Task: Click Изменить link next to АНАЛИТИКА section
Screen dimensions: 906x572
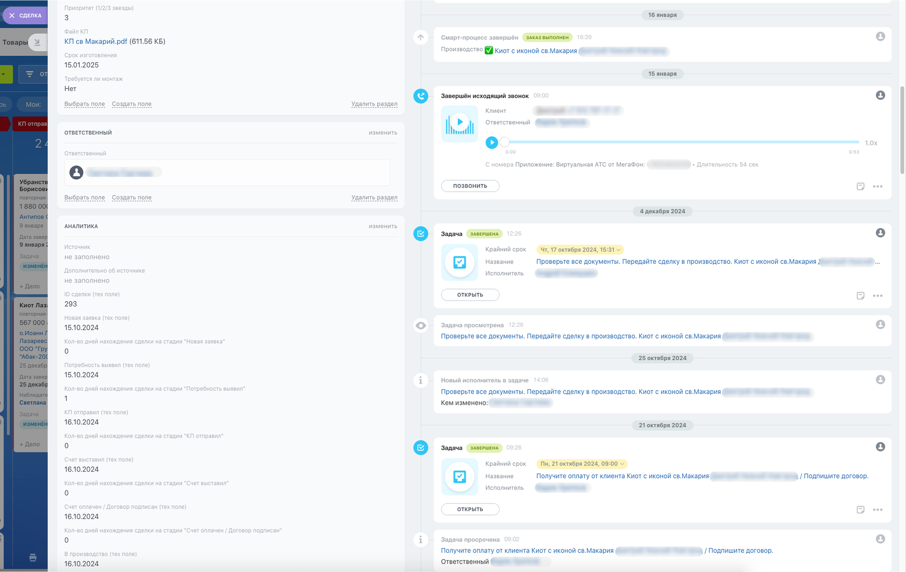Action: 382,226
